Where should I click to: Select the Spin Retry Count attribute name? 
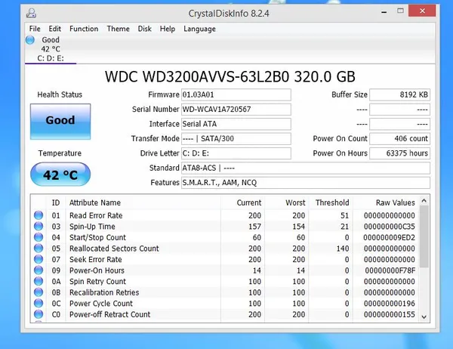(x=97, y=281)
